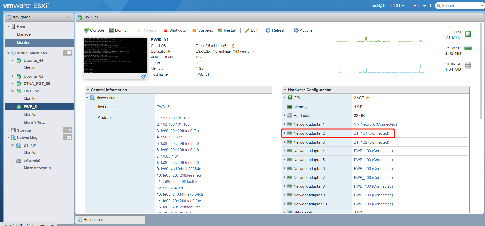
Task: Click the Restart icon
Action: coord(220,30)
